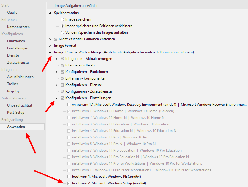Uncheck 'boot.wim 2. Microsoft Windows Setup' checkbox
Image resolution: width=248 pixels, height=187 pixels.
coord(69,183)
